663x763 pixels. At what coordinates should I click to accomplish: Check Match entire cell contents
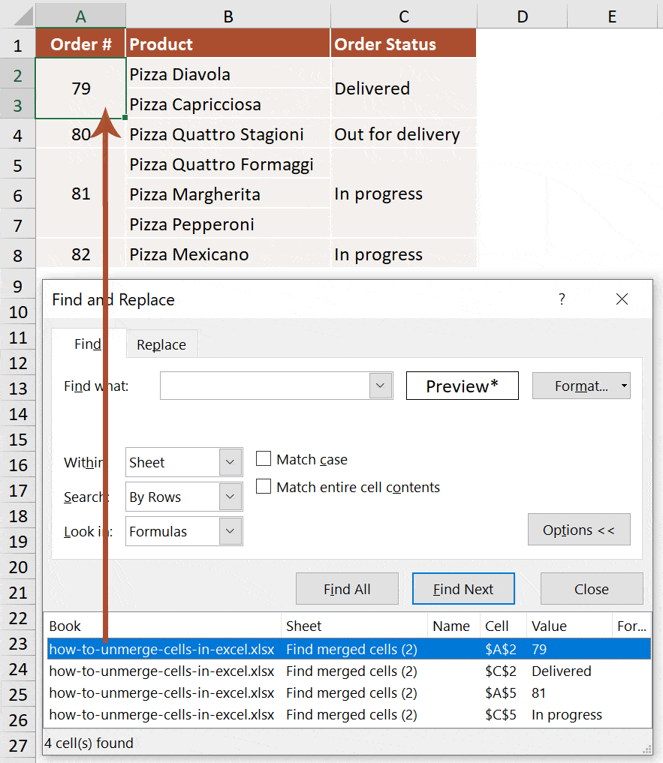(264, 486)
